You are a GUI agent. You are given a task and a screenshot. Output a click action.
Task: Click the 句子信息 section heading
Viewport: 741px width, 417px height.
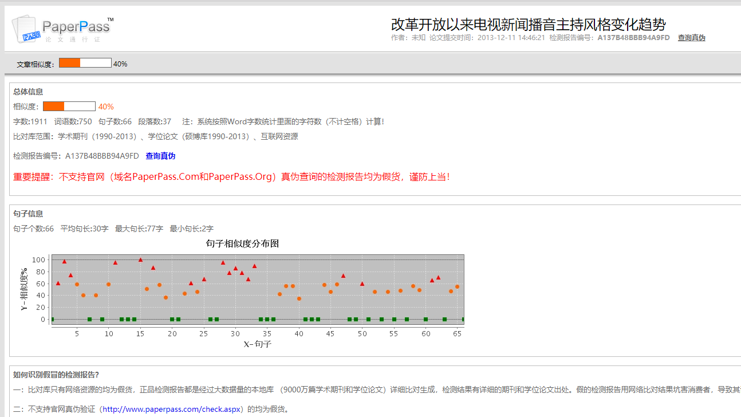28,214
